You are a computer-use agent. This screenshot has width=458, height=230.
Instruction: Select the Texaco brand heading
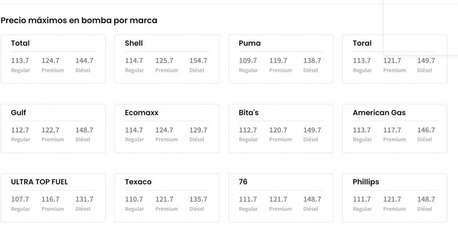click(138, 182)
